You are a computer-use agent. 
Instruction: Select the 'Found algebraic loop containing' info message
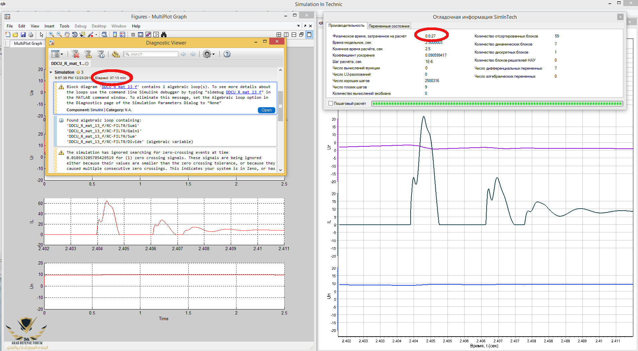pyautogui.click(x=165, y=131)
